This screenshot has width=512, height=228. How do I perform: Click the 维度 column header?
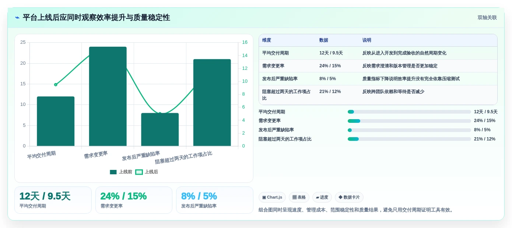[267, 40]
